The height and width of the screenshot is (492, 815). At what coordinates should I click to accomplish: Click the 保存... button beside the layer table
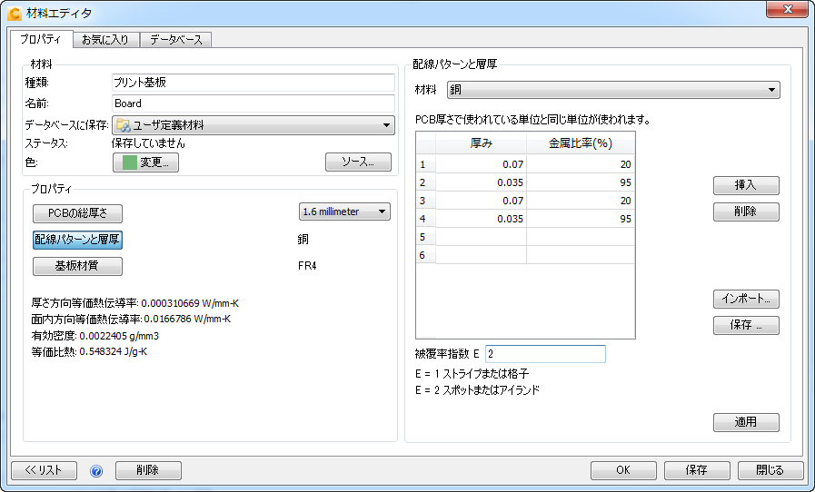tap(746, 325)
